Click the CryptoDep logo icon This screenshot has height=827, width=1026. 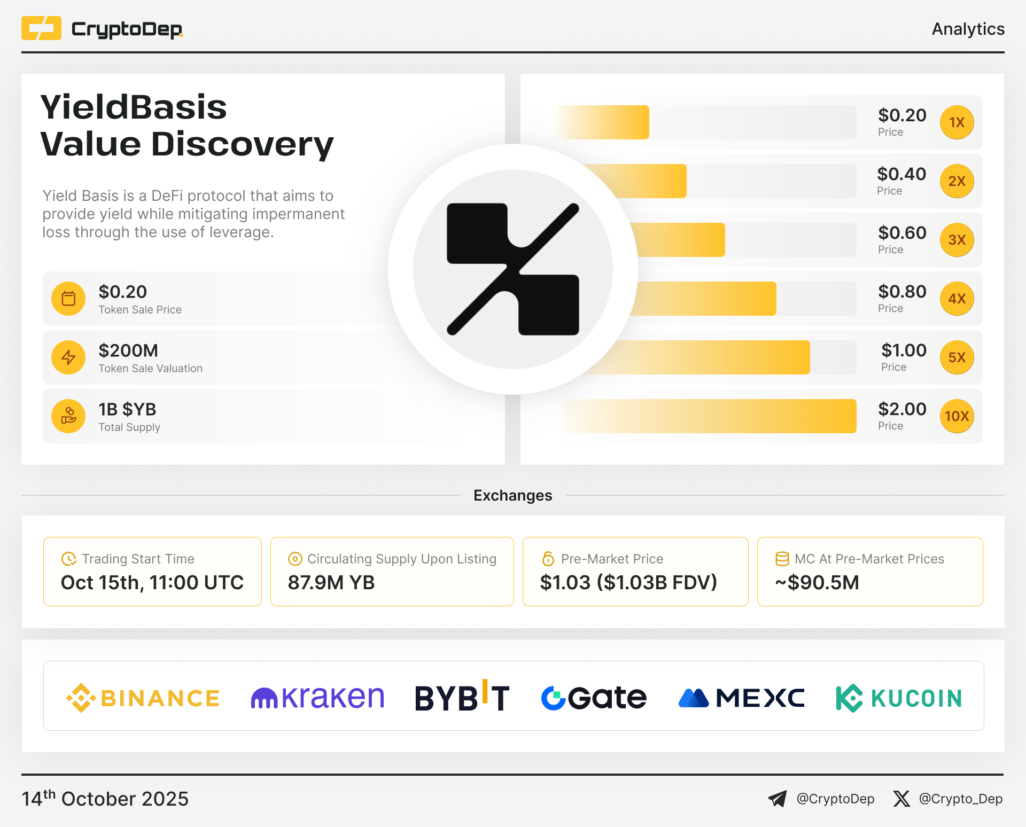click(41, 28)
